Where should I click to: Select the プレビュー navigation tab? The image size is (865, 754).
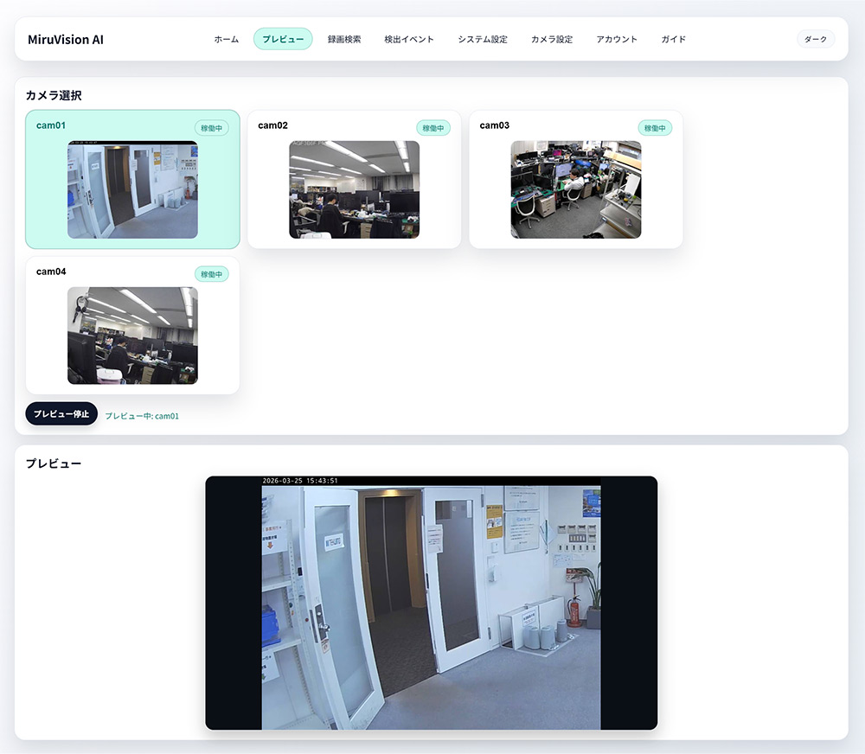coord(283,39)
